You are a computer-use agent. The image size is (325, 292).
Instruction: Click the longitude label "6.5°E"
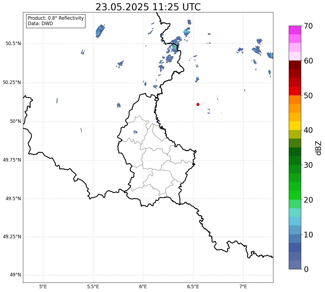point(193,287)
